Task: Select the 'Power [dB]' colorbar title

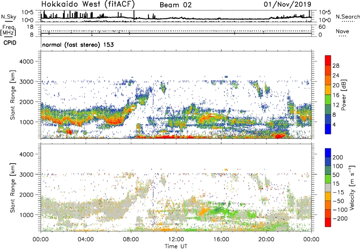Action: tap(344, 95)
